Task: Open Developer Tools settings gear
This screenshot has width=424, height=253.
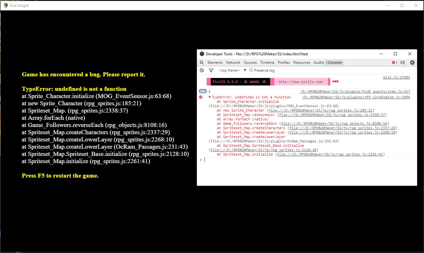Action: (x=412, y=63)
